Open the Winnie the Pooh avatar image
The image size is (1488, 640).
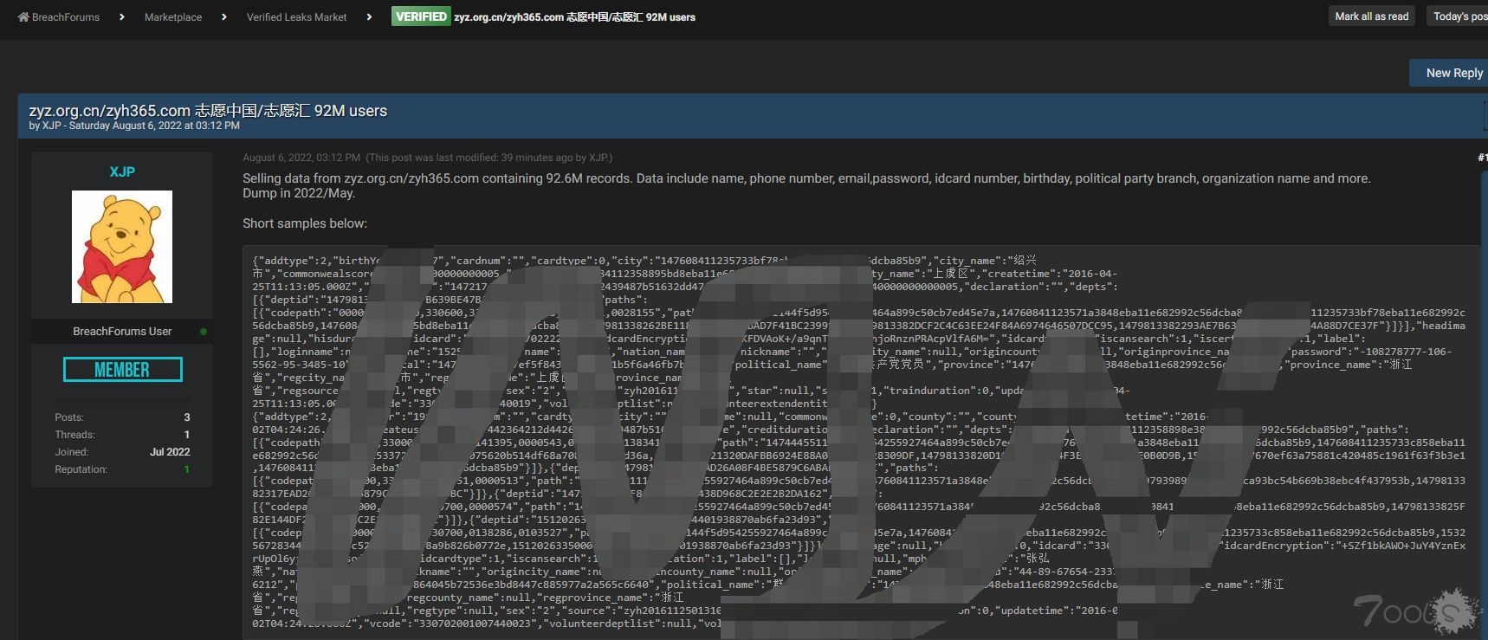click(122, 247)
